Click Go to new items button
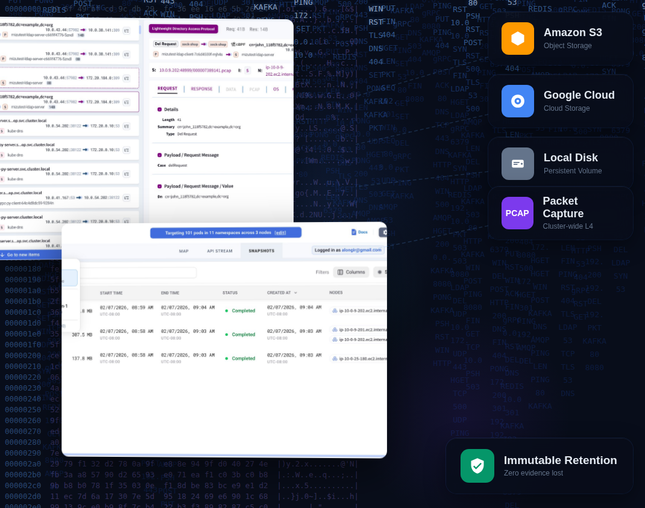This screenshot has width=645, height=508. 30,255
